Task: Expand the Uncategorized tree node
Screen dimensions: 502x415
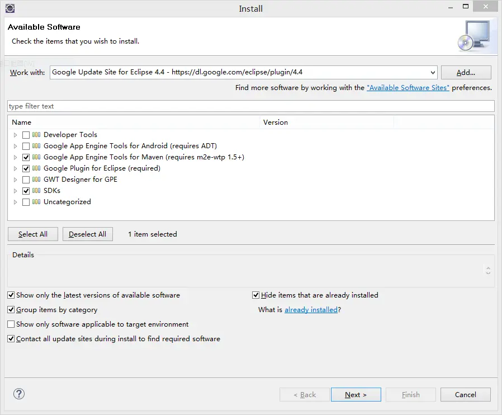Action: (15, 202)
